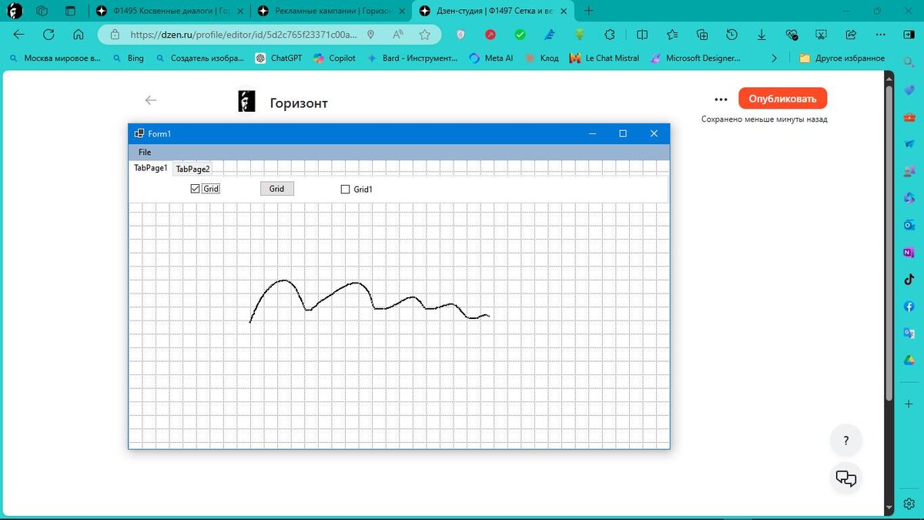
Task: Open the Favorites star-list icon
Action: [672, 35]
